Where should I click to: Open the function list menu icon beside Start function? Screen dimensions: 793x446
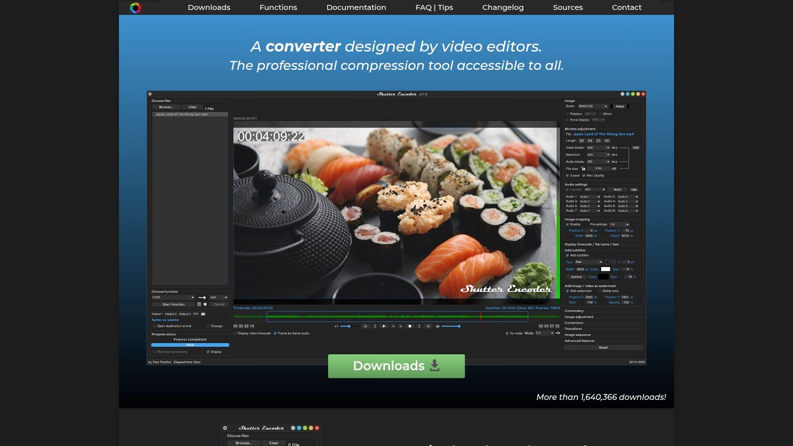(x=199, y=304)
